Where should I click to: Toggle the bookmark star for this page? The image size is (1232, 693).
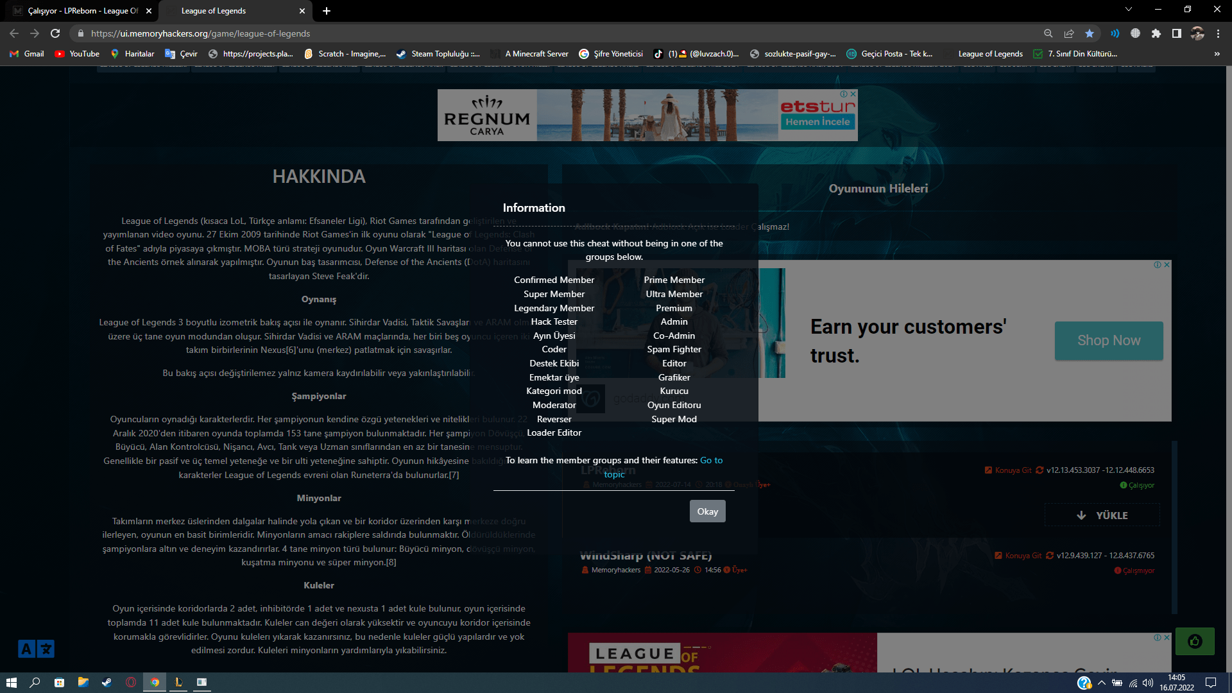(x=1090, y=33)
